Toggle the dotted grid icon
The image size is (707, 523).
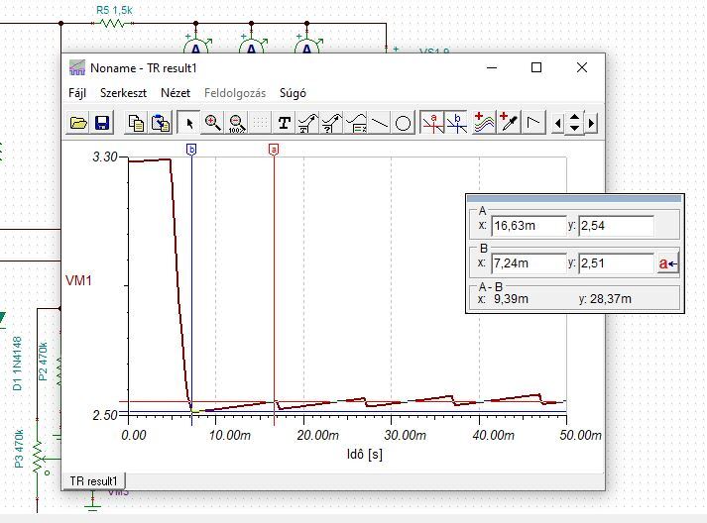point(260,123)
